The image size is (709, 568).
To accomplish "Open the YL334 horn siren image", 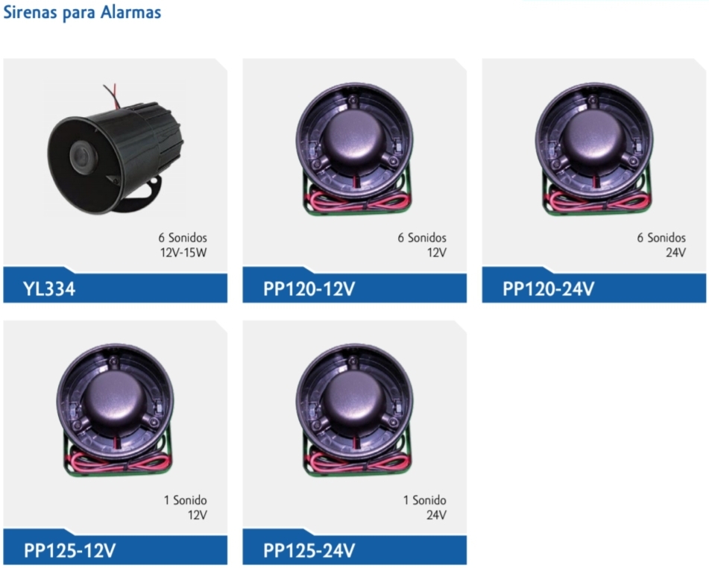I will pos(116,148).
